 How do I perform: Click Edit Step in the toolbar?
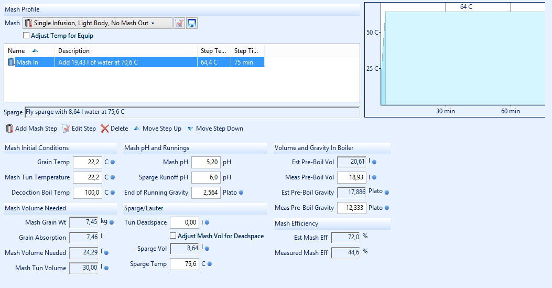(79, 129)
